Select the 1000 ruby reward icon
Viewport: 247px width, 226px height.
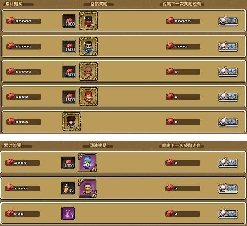(x=68, y=163)
